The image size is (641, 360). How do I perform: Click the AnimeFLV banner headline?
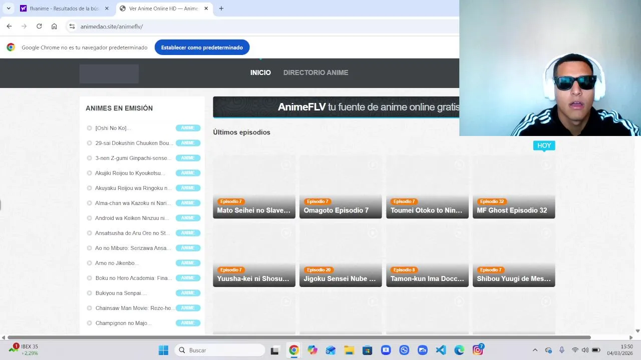tap(369, 107)
